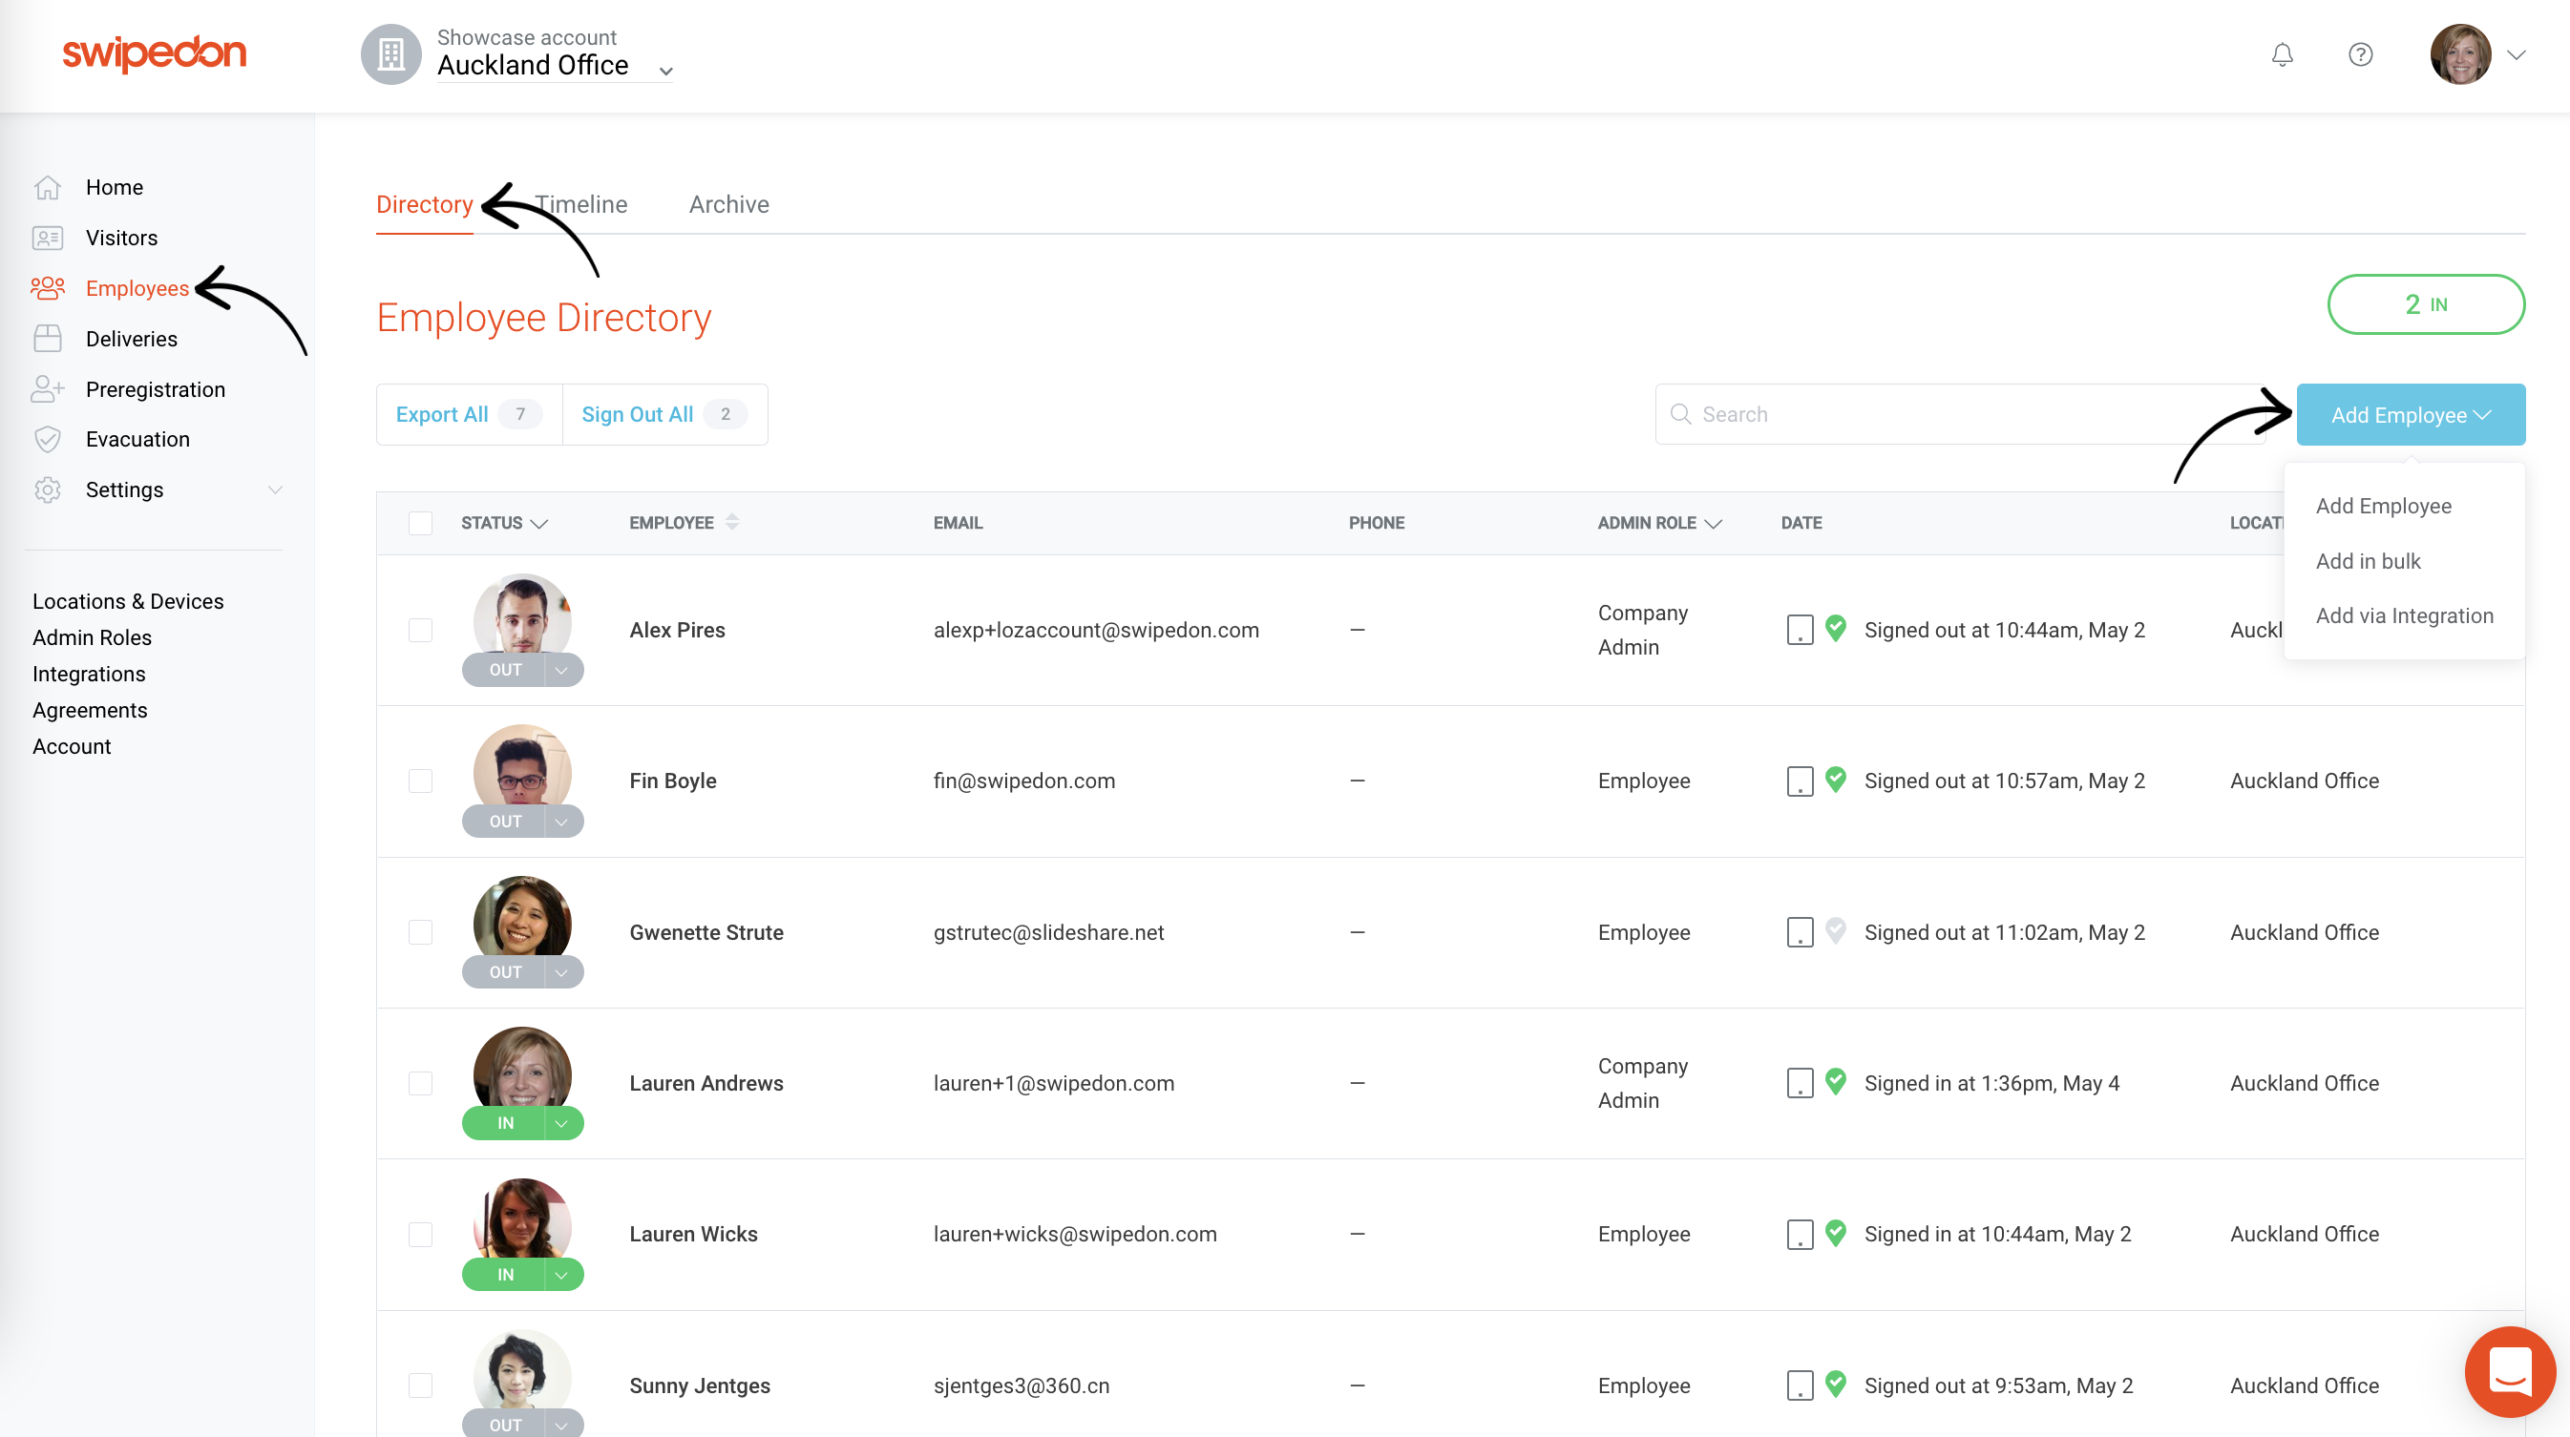Check the box for Fin Boyle
The height and width of the screenshot is (1437, 2570).
pyautogui.click(x=420, y=781)
